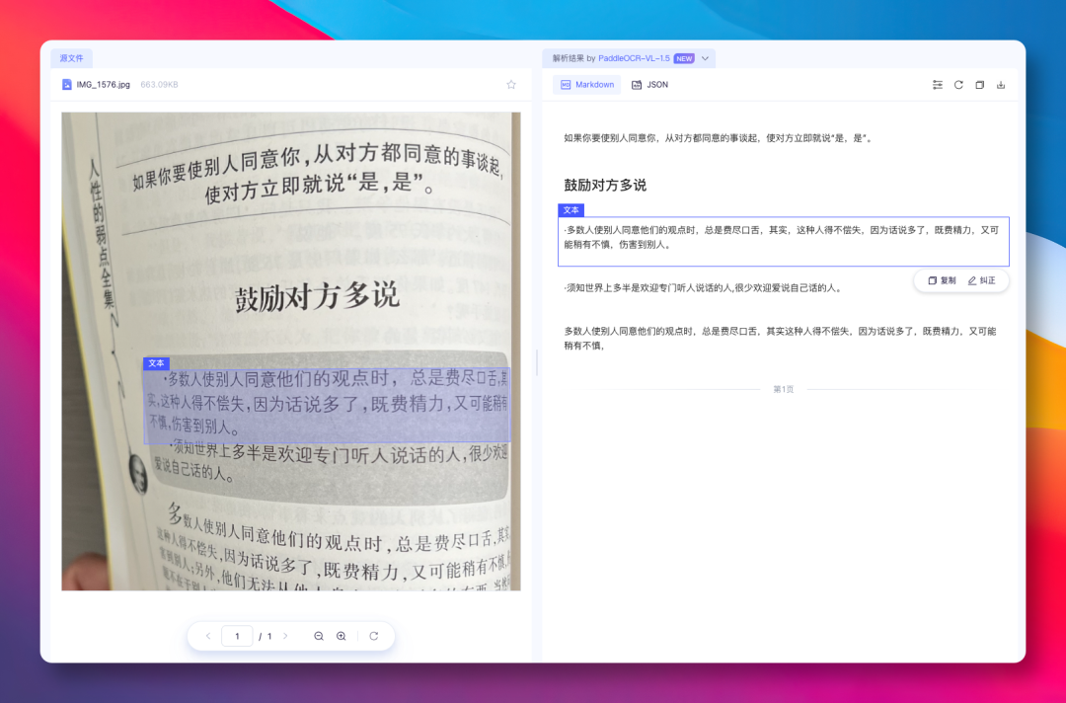
Task: Click the paragraph ·须知世界上多半是欢迎
Action: [704, 287]
